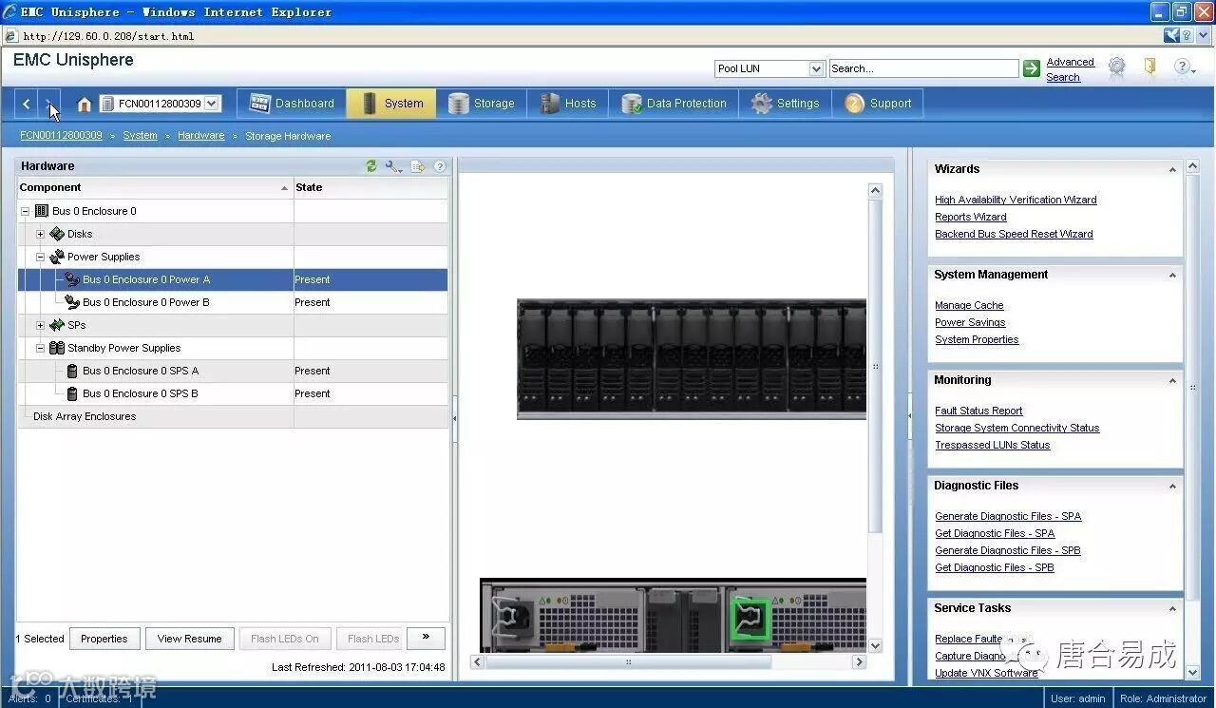Click the battery icon of Bus 0 Enclosure 0 SPS A

click(x=72, y=371)
